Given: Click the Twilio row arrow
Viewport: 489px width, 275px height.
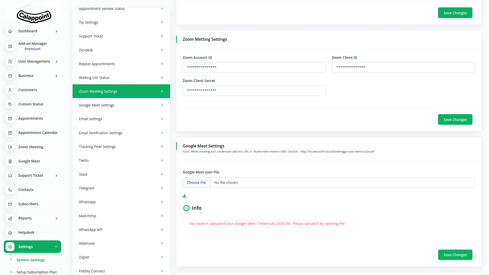Looking at the screenshot, I should (x=162, y=160).
